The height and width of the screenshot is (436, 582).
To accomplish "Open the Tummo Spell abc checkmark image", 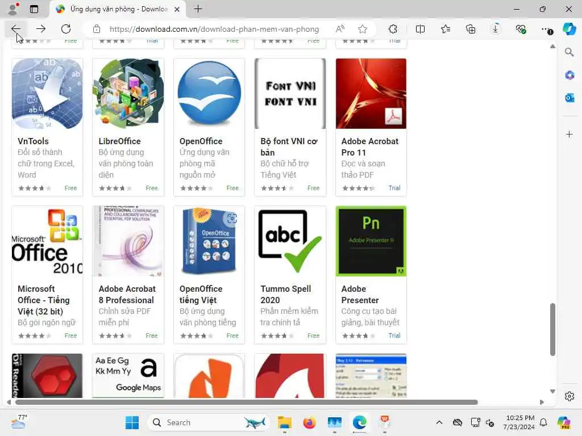I will point(290,241).
